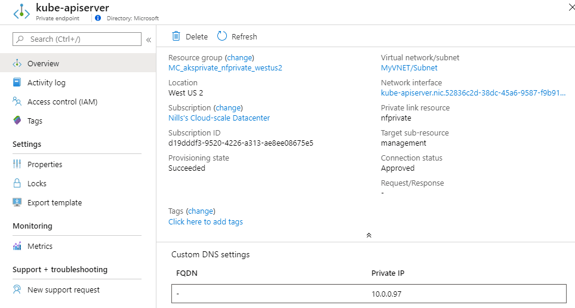This screenshot has width=575, height=308.
Task: Click the Properties icon
Action: click(x=17, y=164)
